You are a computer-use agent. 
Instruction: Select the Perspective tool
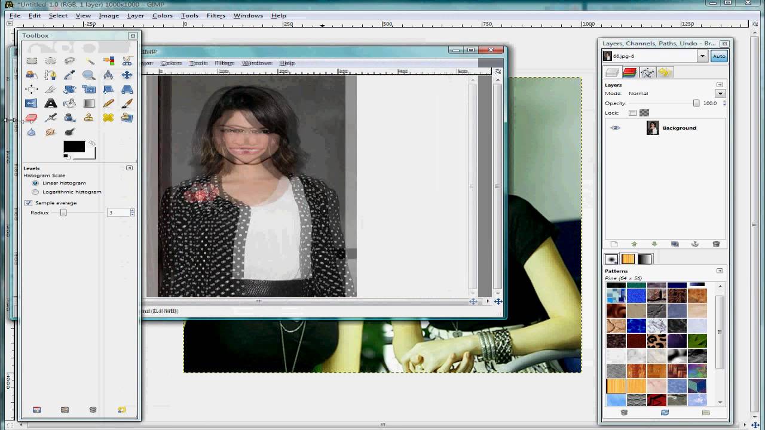click(127, 90)
